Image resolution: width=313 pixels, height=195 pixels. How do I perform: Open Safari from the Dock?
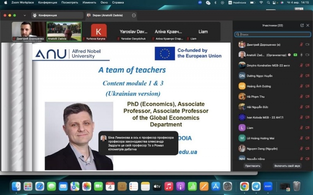tap(40, 186)
